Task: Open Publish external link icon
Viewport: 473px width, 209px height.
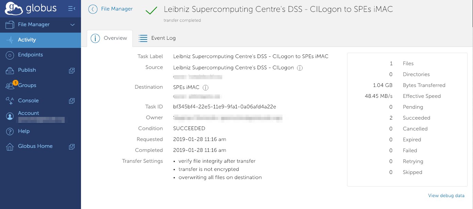Action: click(x=72, y=70)
